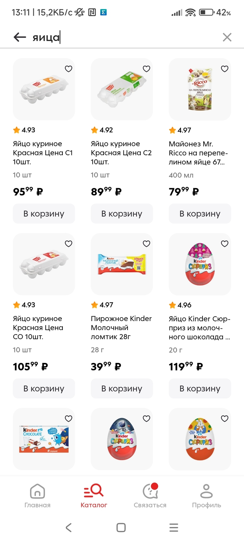
Task: Clear the search text with X
Action: tap(227, 37)
